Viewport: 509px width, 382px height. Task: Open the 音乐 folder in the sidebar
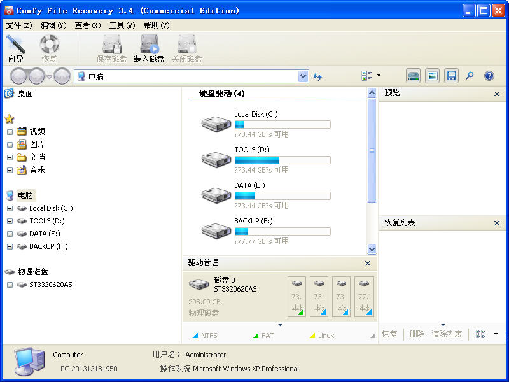coord(31,170)
